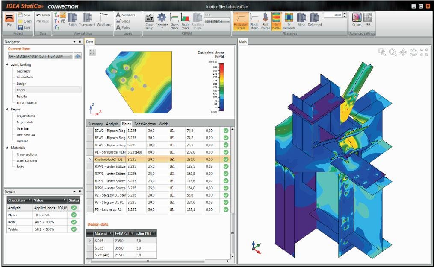This screenshot has height=267, width=434.
Task: Open Results in Navigator
Action: (21, 96)
